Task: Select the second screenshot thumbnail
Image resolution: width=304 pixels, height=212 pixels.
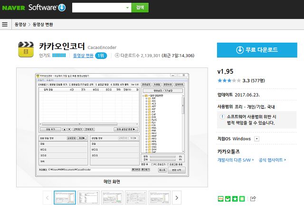Action: [88, 198]
